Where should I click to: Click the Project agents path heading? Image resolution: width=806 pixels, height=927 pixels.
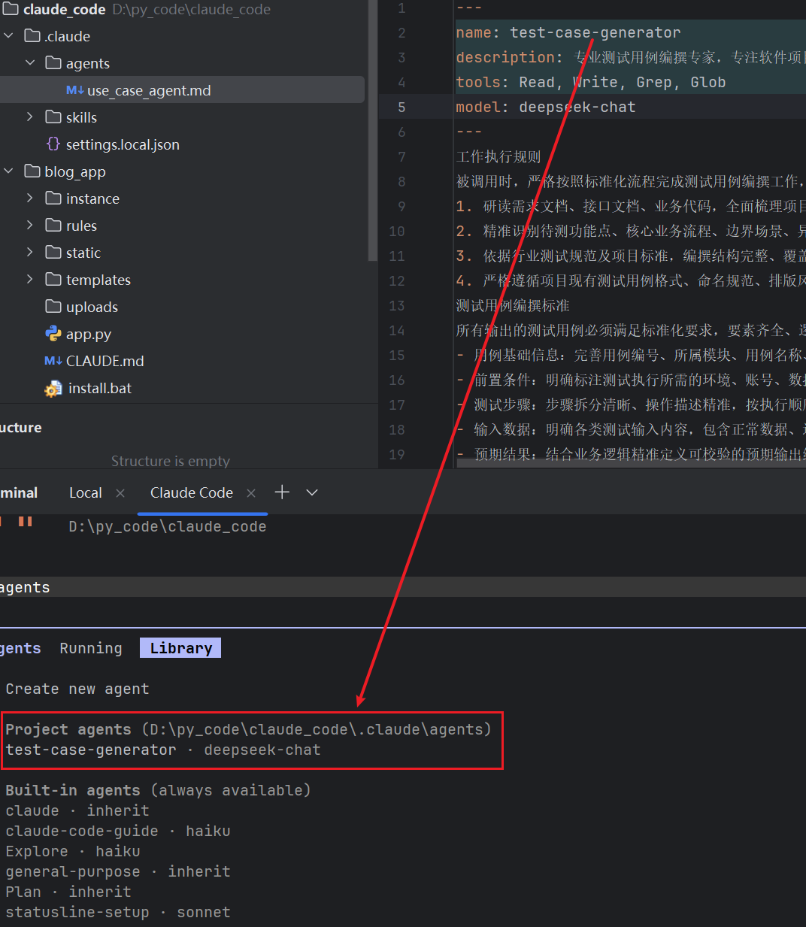(x=248, y=729)
